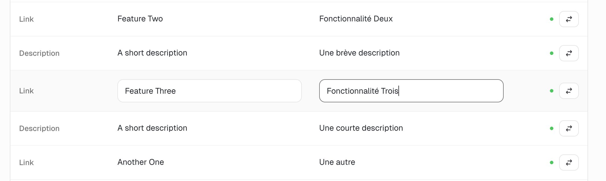
Task: Click Description label above Feature Three row
Action: pos(39,53)
